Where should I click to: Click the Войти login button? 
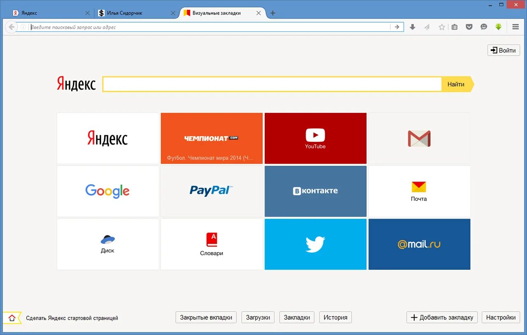tap(504, 50)
